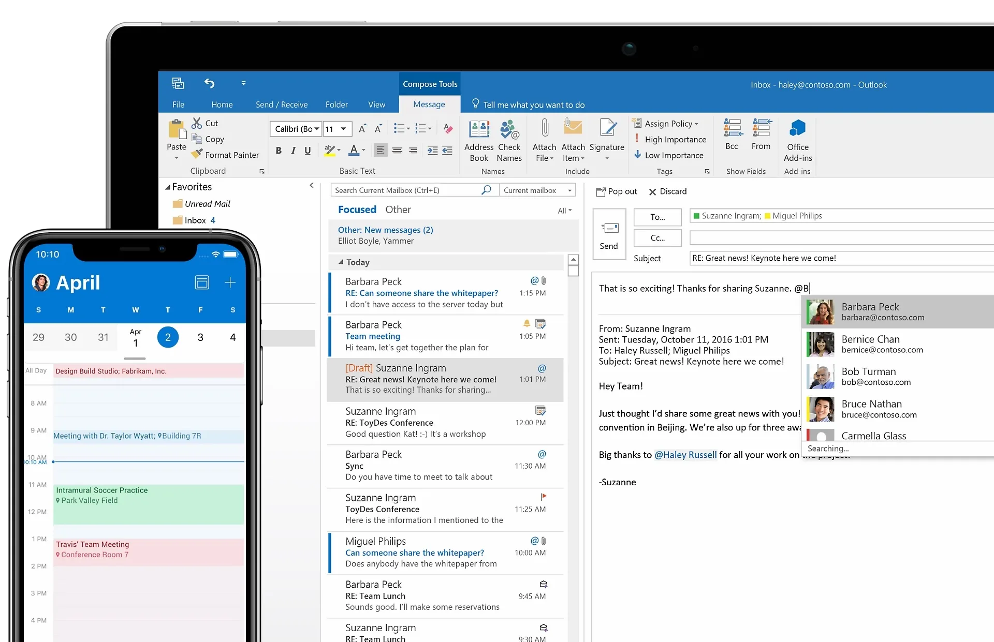Image resolution: width=994 pixels, height=642 pixels.
Task: Switch to the View tab
Action: point(376,104)
